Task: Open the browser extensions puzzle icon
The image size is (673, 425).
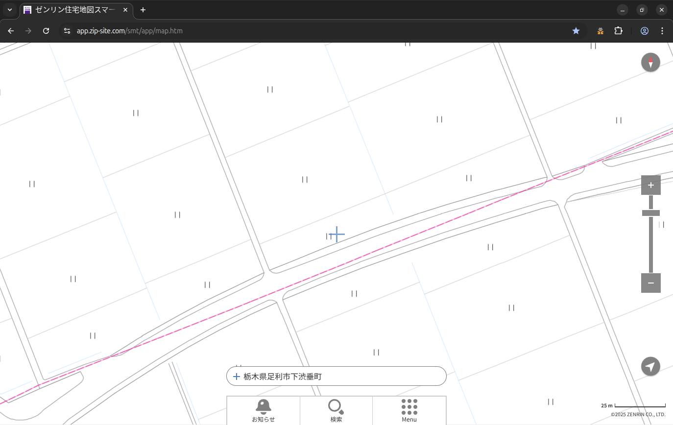Action: [x=619, y=31]
